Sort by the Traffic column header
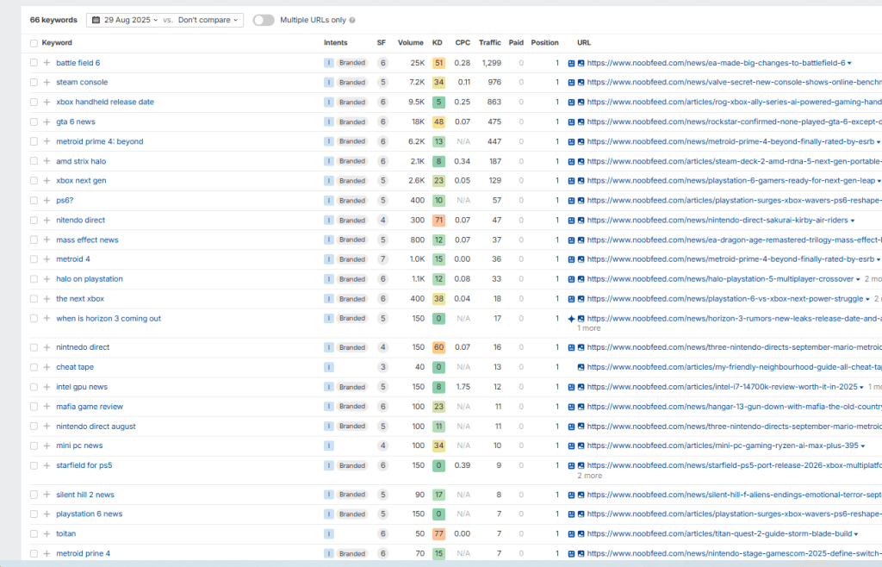This screenshot has width=882, height=567. 490,42
